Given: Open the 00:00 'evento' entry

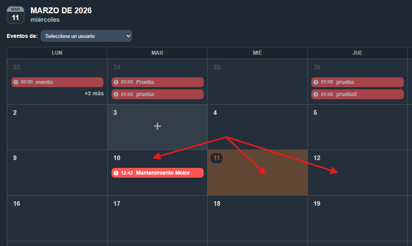Looking at the screenshot, I should (x=57, y=82).
